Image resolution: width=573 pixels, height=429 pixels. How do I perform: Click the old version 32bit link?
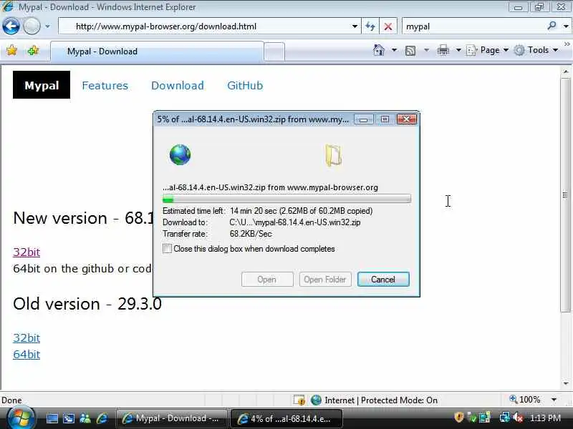pos(27,337)
